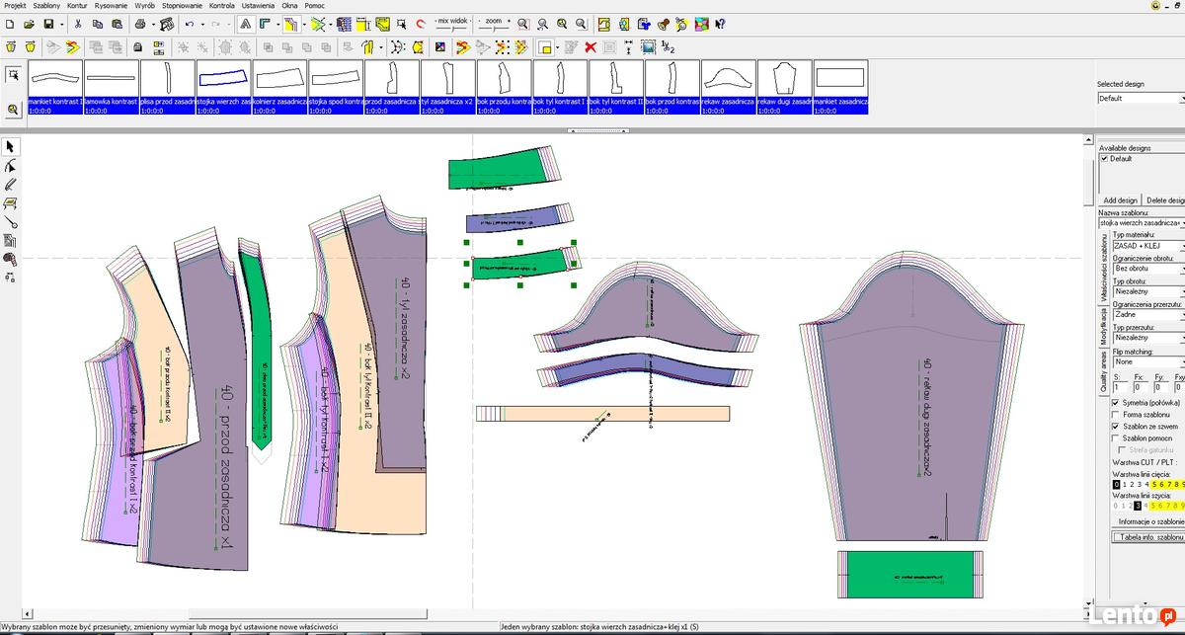Image resolution: width=1185 pixels, height=635 pixels.
Task: Adjust the mix widok slider
Action: [x=452, y=29]
